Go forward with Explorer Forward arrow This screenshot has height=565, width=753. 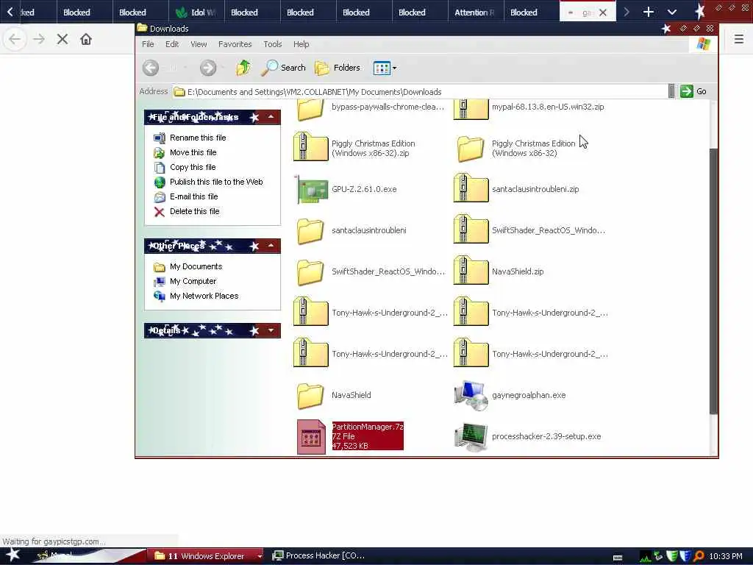point(208,68)
